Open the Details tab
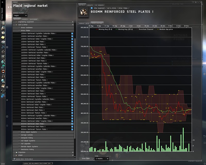Image resolution: width=206 pixels, height=165 pixels. tap(82, 5)
